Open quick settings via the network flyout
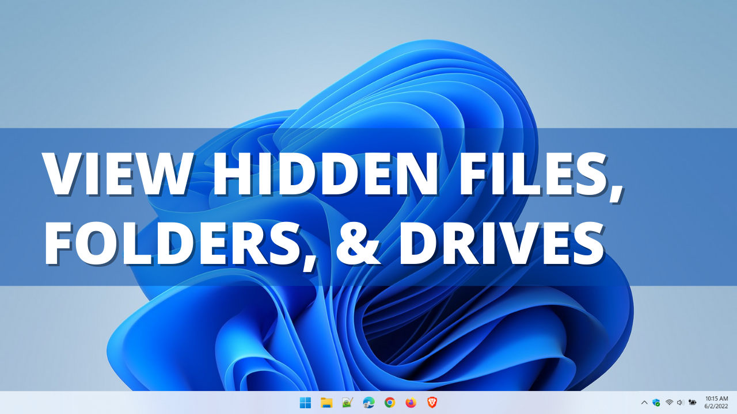The width and height of the screenshot is (737, 414). click(669, 402)
